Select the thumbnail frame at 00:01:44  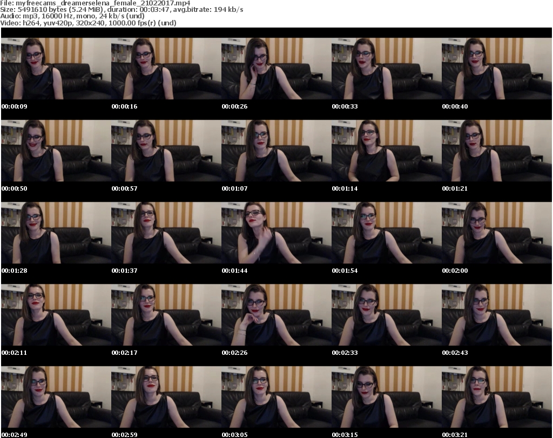(x=276, y=233)
